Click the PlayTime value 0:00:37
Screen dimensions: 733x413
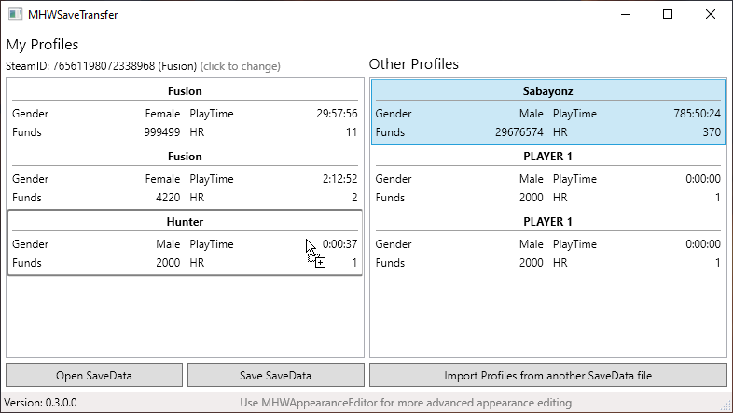coord(339,244)
